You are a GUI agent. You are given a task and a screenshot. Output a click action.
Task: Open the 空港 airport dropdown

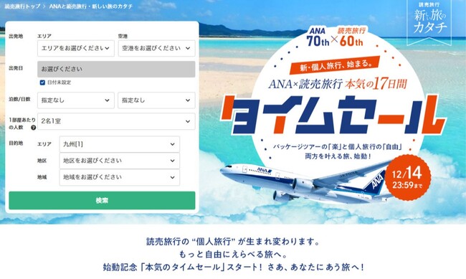point(156,48)
